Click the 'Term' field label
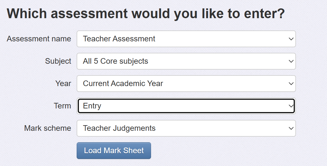This screenshot has height=166, width=327. click(x=62, y=106)
